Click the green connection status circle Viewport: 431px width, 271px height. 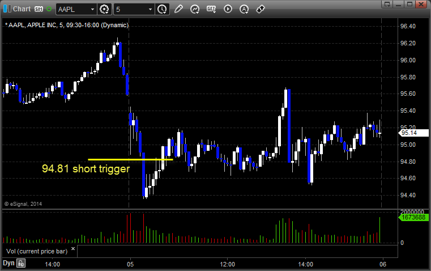[x=49, y=9]
